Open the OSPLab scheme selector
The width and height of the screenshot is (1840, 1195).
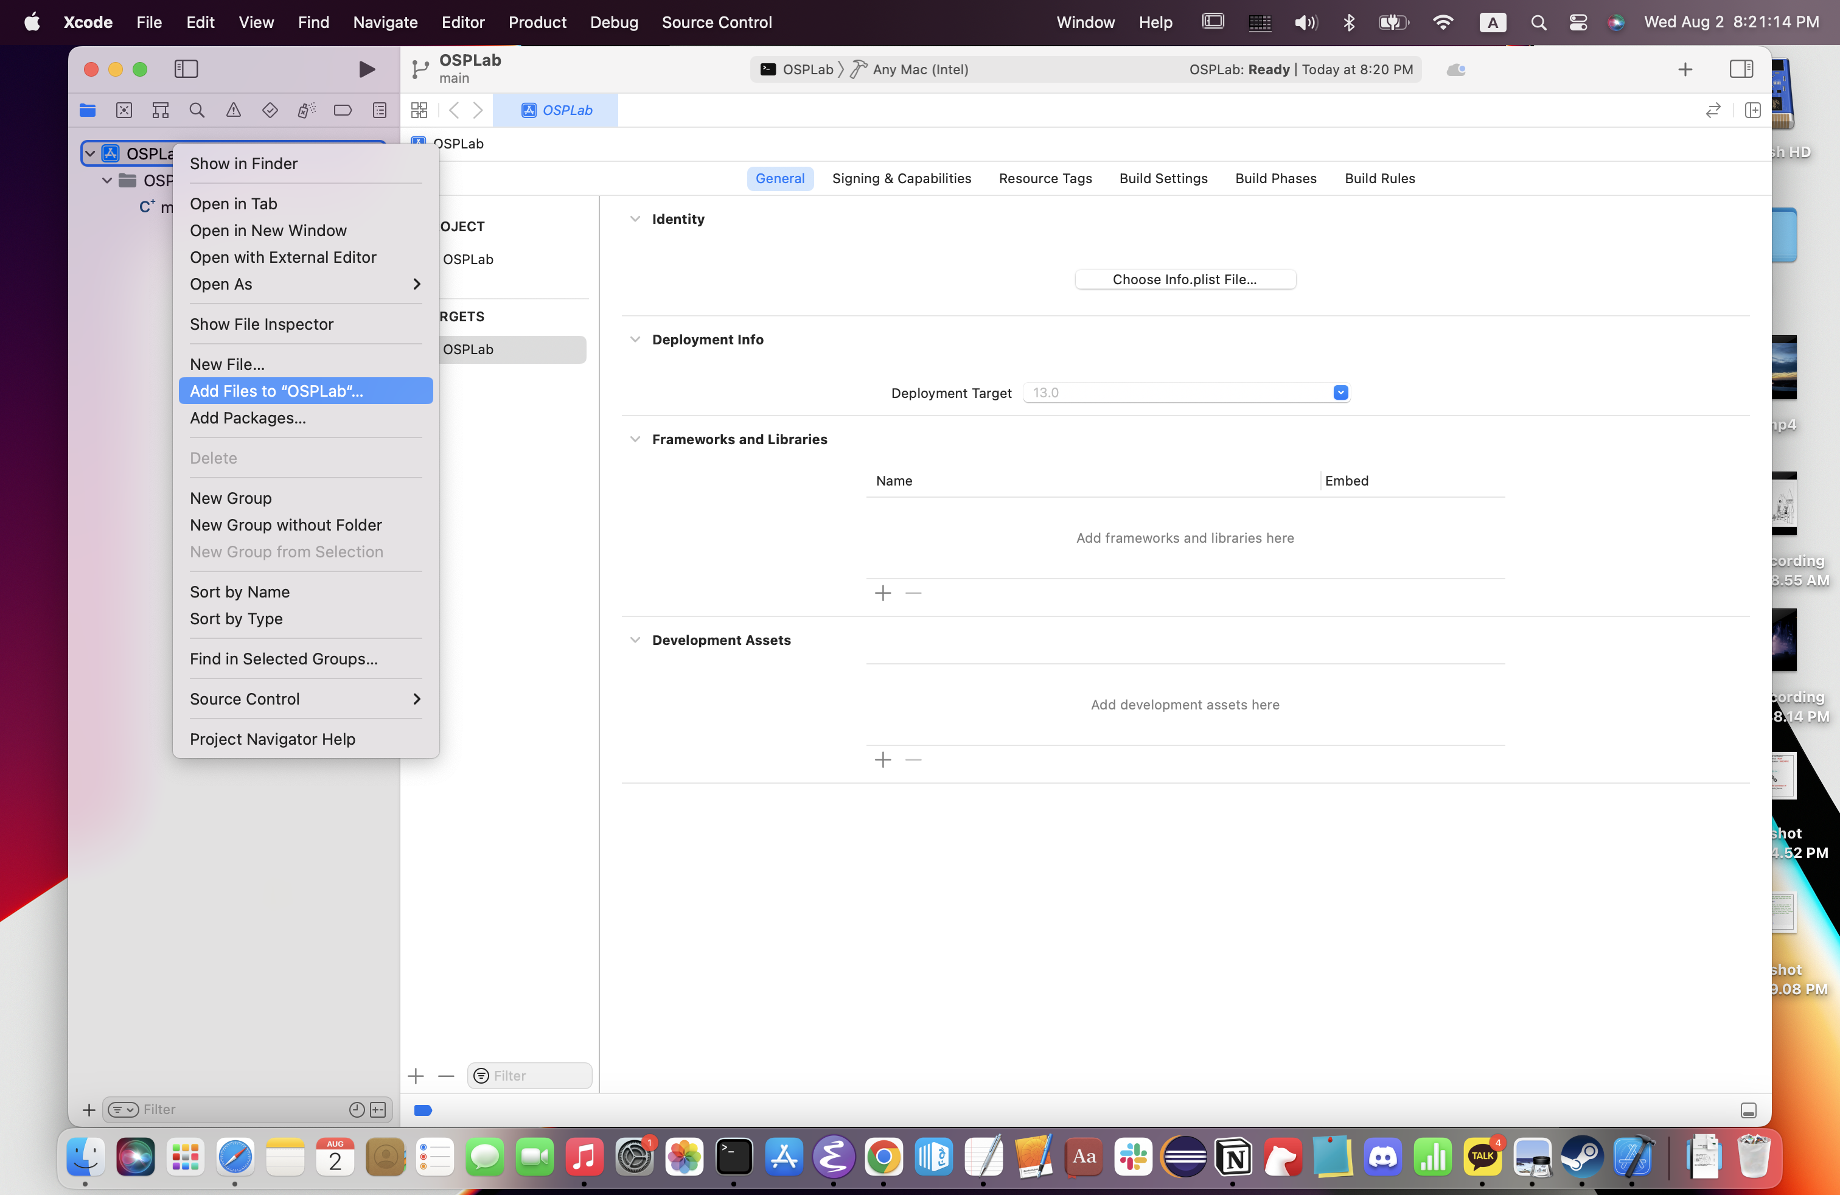click(x=797, y=69)
